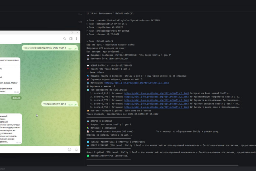Click 'Контекст передан GigaChat' line
The width and height of the screenshot is (256, 171).
click(x=119, y=111)
